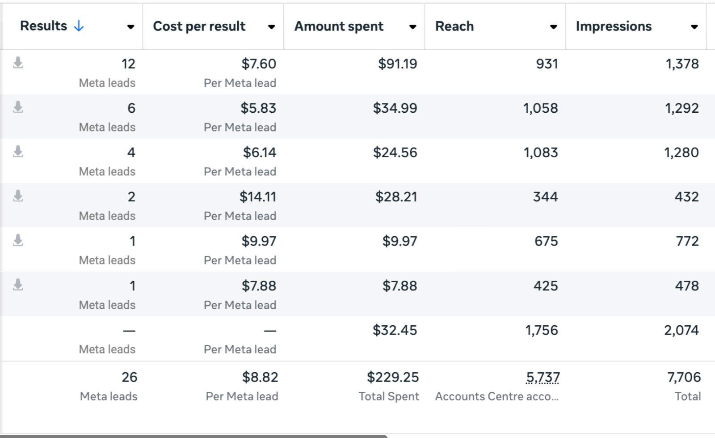Screen dimensions: 715x438
Task: Click total reach value 5,737
Action: pyautogui.click(x=543, y=378)
